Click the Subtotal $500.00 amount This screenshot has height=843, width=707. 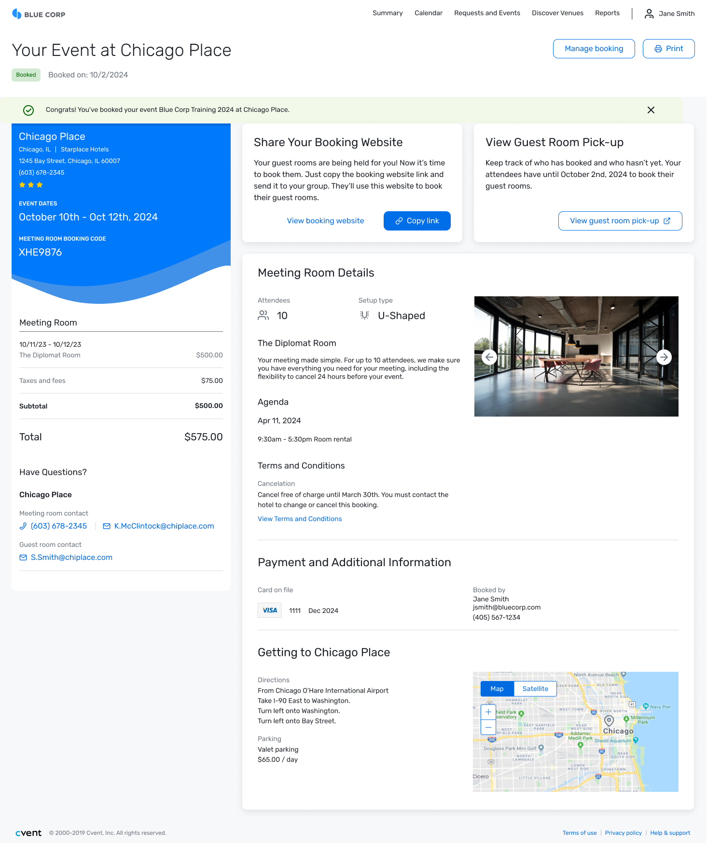(x=209, y=406)
